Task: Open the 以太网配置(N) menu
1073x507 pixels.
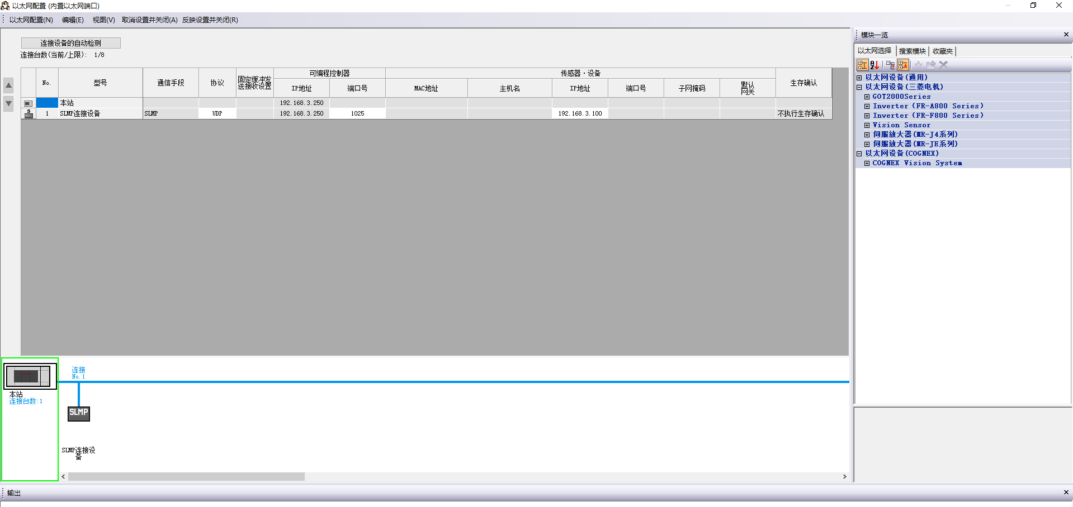Action: click(31, 20)
